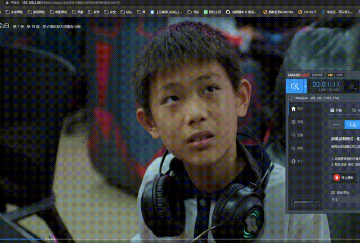
Task: Click the Admin badge beside VIP
Action: (340, 75)
